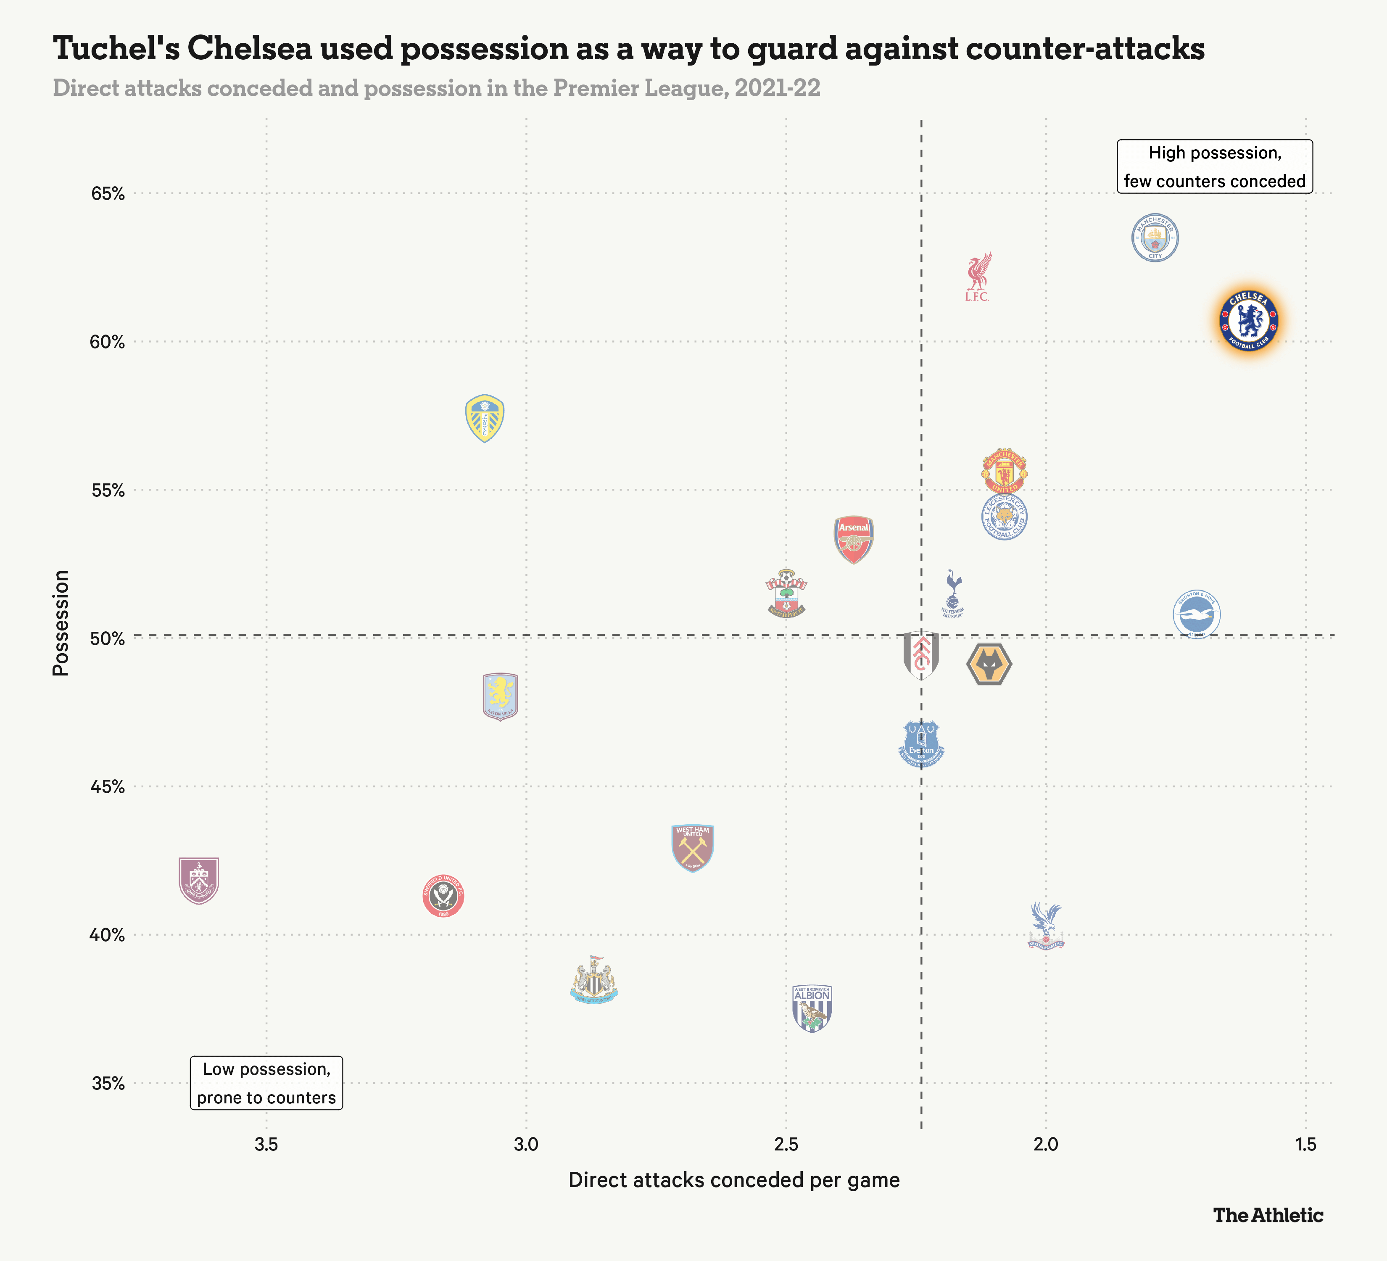Click the Manchester United crest
The width and height of the screenshot is (1387, 1261).
point(1005,471)
